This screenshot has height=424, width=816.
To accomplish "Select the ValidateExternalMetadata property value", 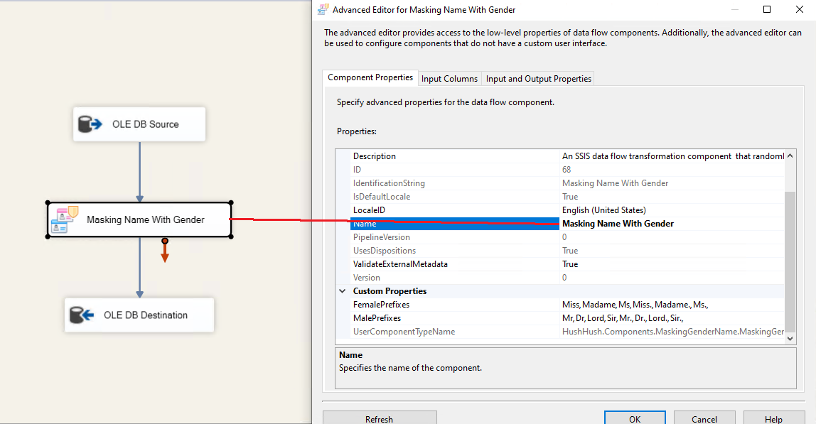I will [x=672, y=264].
